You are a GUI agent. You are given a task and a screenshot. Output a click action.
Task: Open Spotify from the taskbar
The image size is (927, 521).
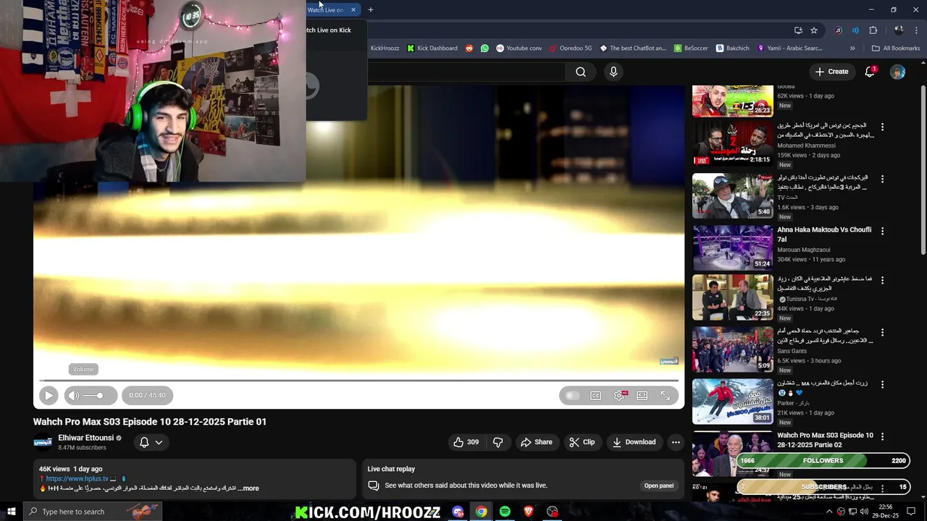coord(505,512)
